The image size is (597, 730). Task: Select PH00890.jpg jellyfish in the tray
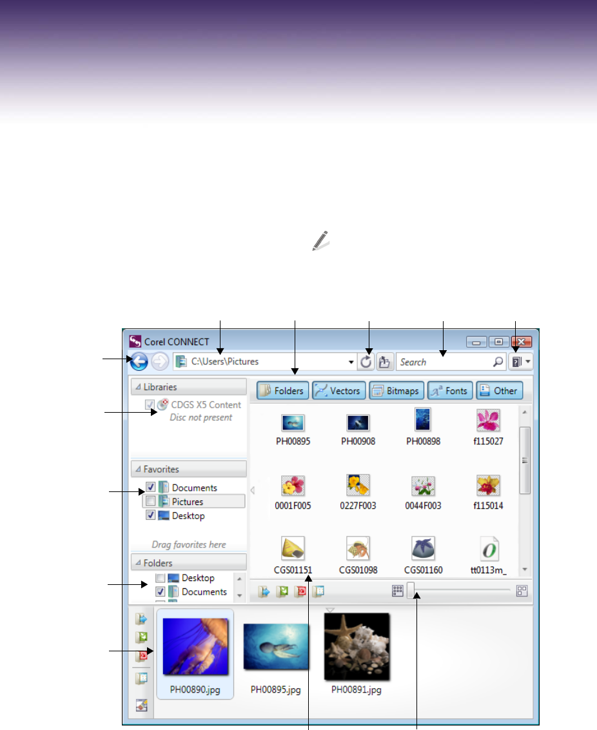tap(195, 646)
